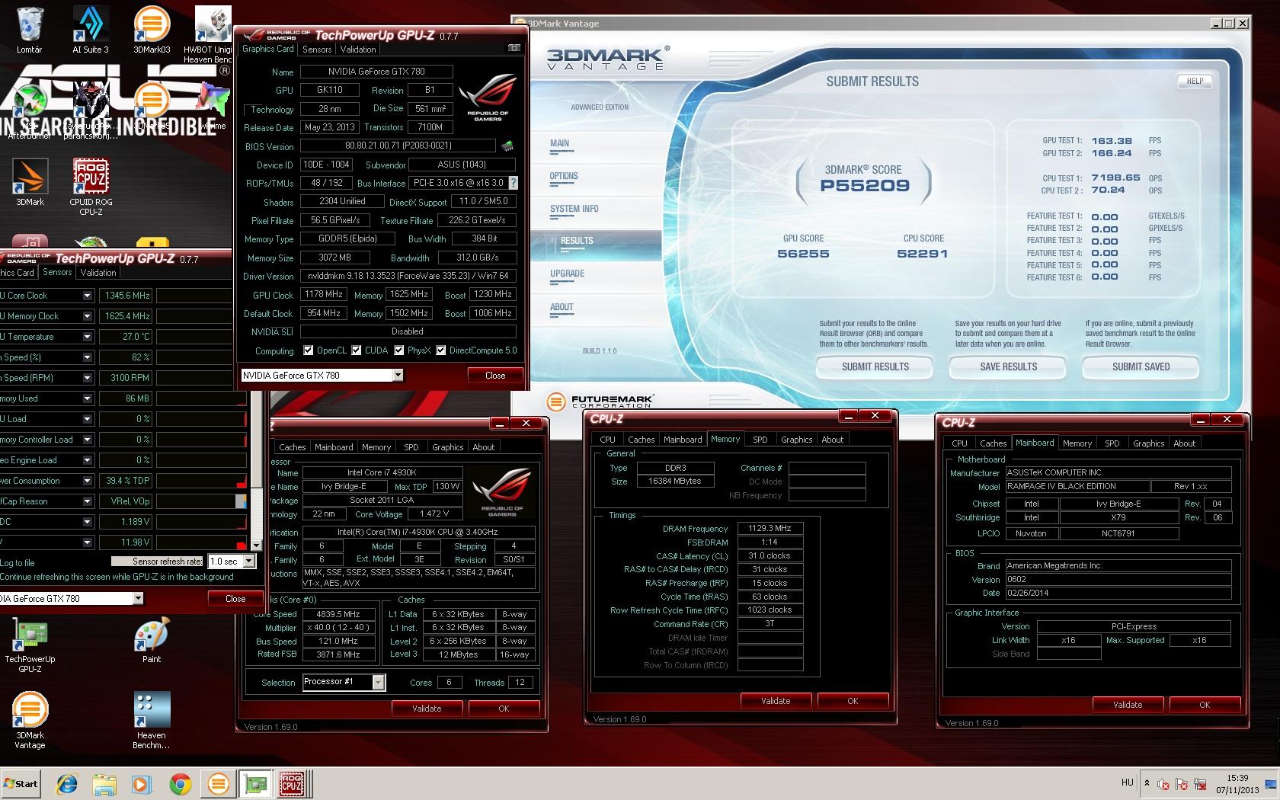Toggle the DirectCompute 5.0 checkbox

click(441, 350)
